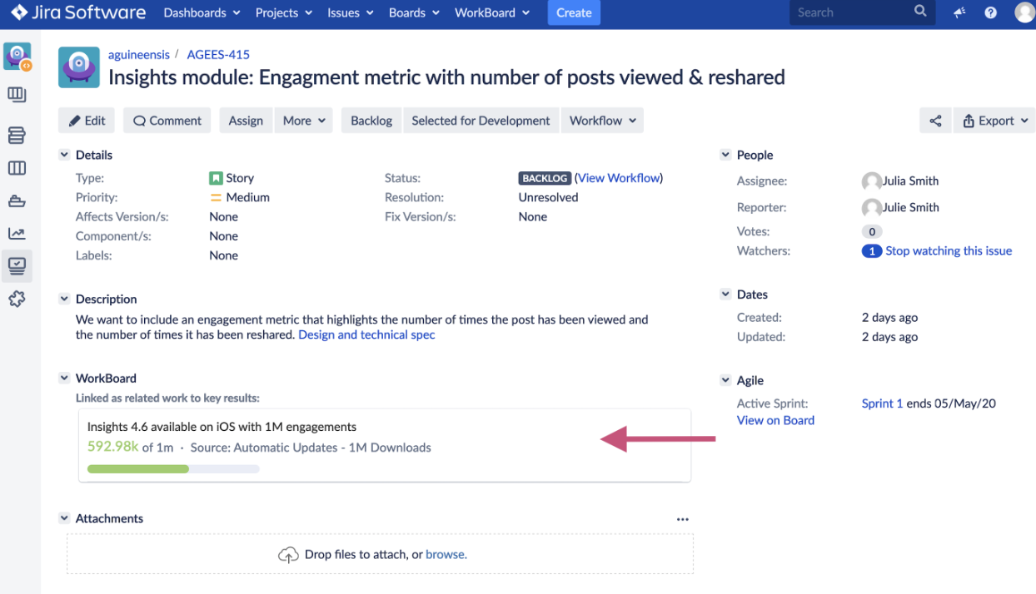
Task: Click the watchers count badge
Action: (x=872, y=250)
